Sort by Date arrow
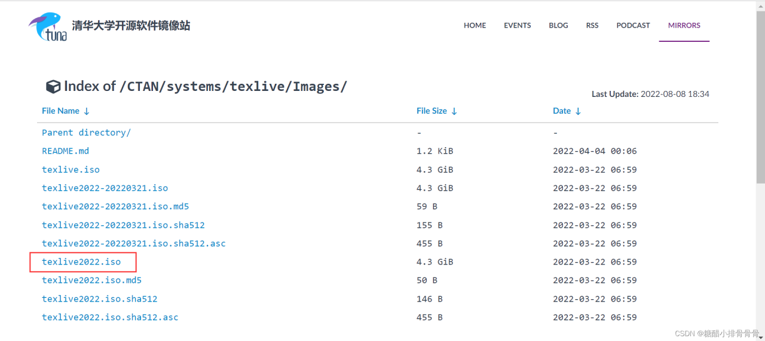Screen dimensions: 765x341 click(578, 111)
